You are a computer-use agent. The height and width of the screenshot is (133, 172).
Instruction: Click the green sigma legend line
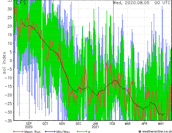82,131
